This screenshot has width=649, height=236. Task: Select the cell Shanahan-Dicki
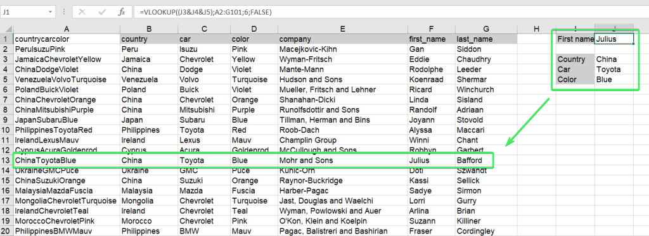(x=343, y=99)
